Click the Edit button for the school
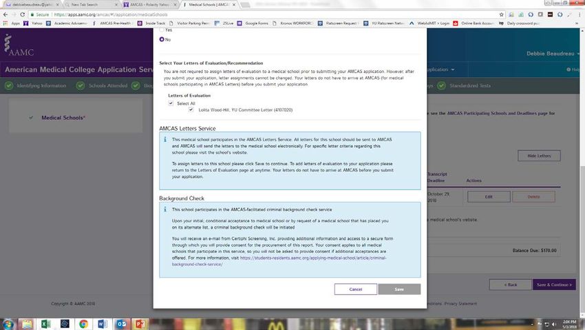 click(489, 197)
